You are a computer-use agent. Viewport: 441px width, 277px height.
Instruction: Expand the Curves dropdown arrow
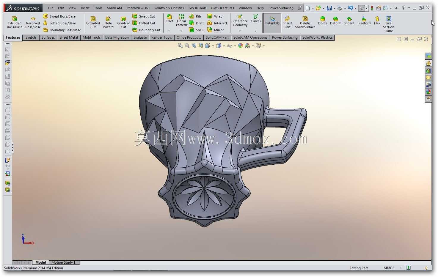pyautogui.click(x=255, y=31)
